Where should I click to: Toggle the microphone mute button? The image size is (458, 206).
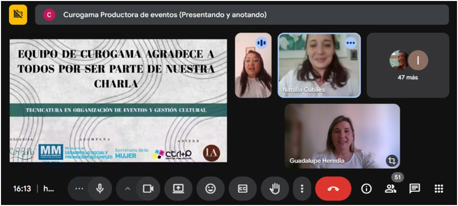[x=100, y=189]
